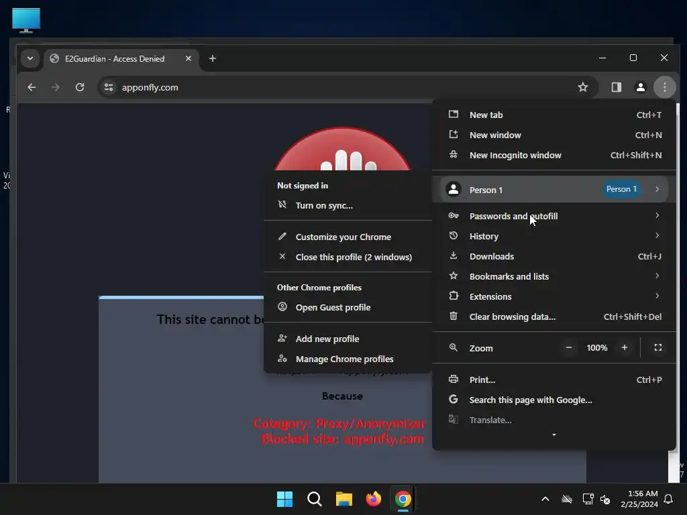Click Add new profile
Viewport: 687px width, 515px height.
[x=348, y=339]
